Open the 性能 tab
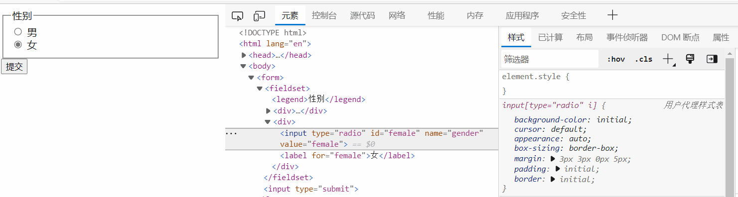 coord(436,15)
